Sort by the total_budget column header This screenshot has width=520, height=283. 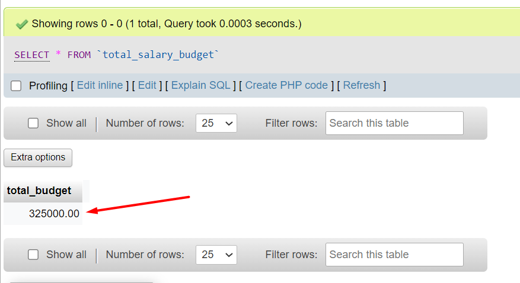[x=39, y=191]
